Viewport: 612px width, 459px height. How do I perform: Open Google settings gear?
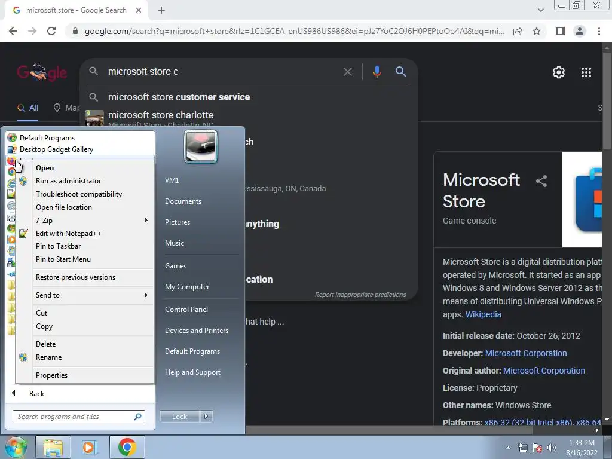[x=559, y=72]
